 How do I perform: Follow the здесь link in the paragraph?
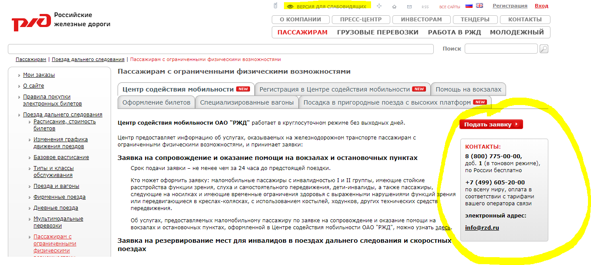(x=443, y=228)
